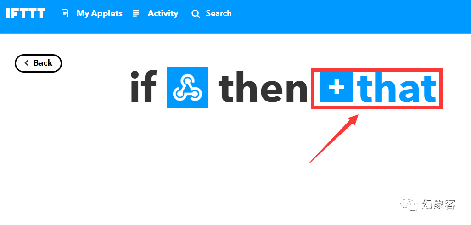This screenshot has height=225, width=471.
Task: Click the Activity list lines icon
Action: click(x=136, y=13)
